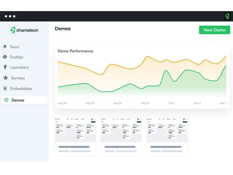Select the Demos sidebar item
This screenshot has height=175, width=233.
(x=24, y=100)
